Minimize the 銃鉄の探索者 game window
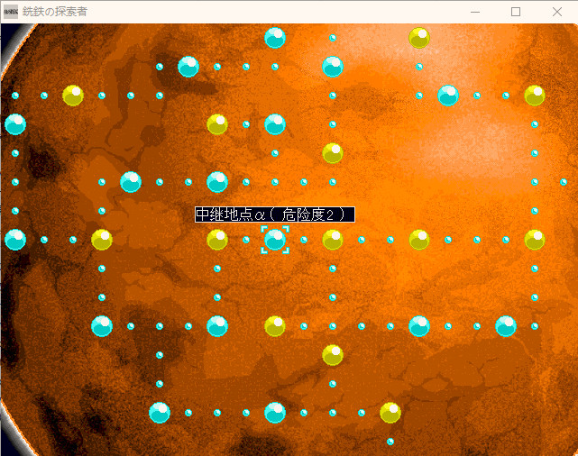The width and height of the screenshot is (578, 456). coord(474,12)
